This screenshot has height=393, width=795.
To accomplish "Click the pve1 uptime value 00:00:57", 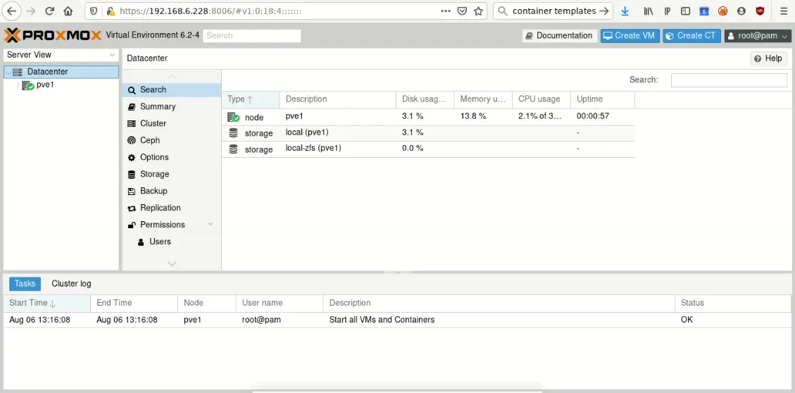I will click(593, 116).
